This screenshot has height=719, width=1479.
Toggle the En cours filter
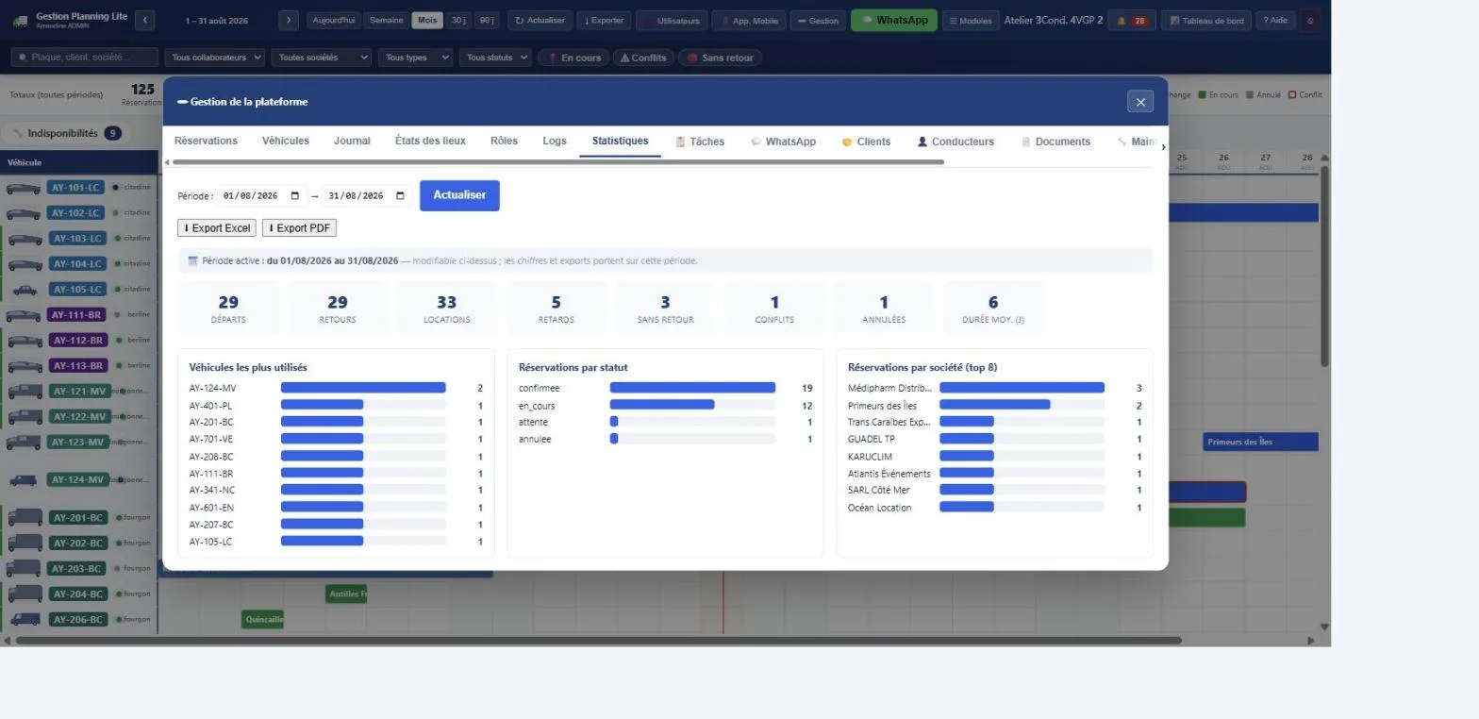[573, 58]
